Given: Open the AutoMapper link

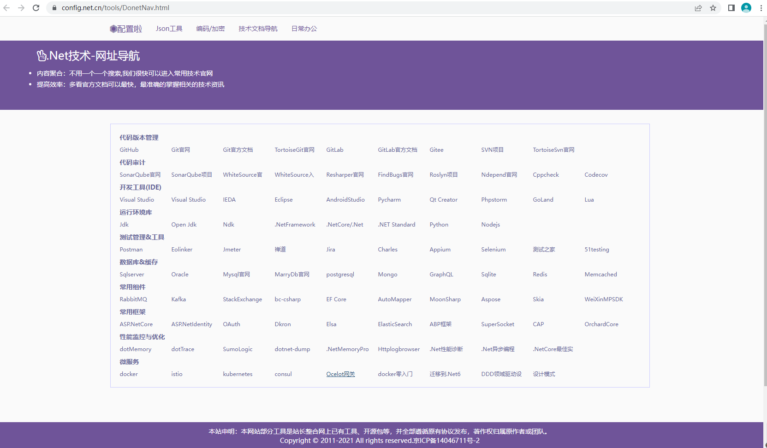Looking at the screenshot, I should (x=395, y=299).
